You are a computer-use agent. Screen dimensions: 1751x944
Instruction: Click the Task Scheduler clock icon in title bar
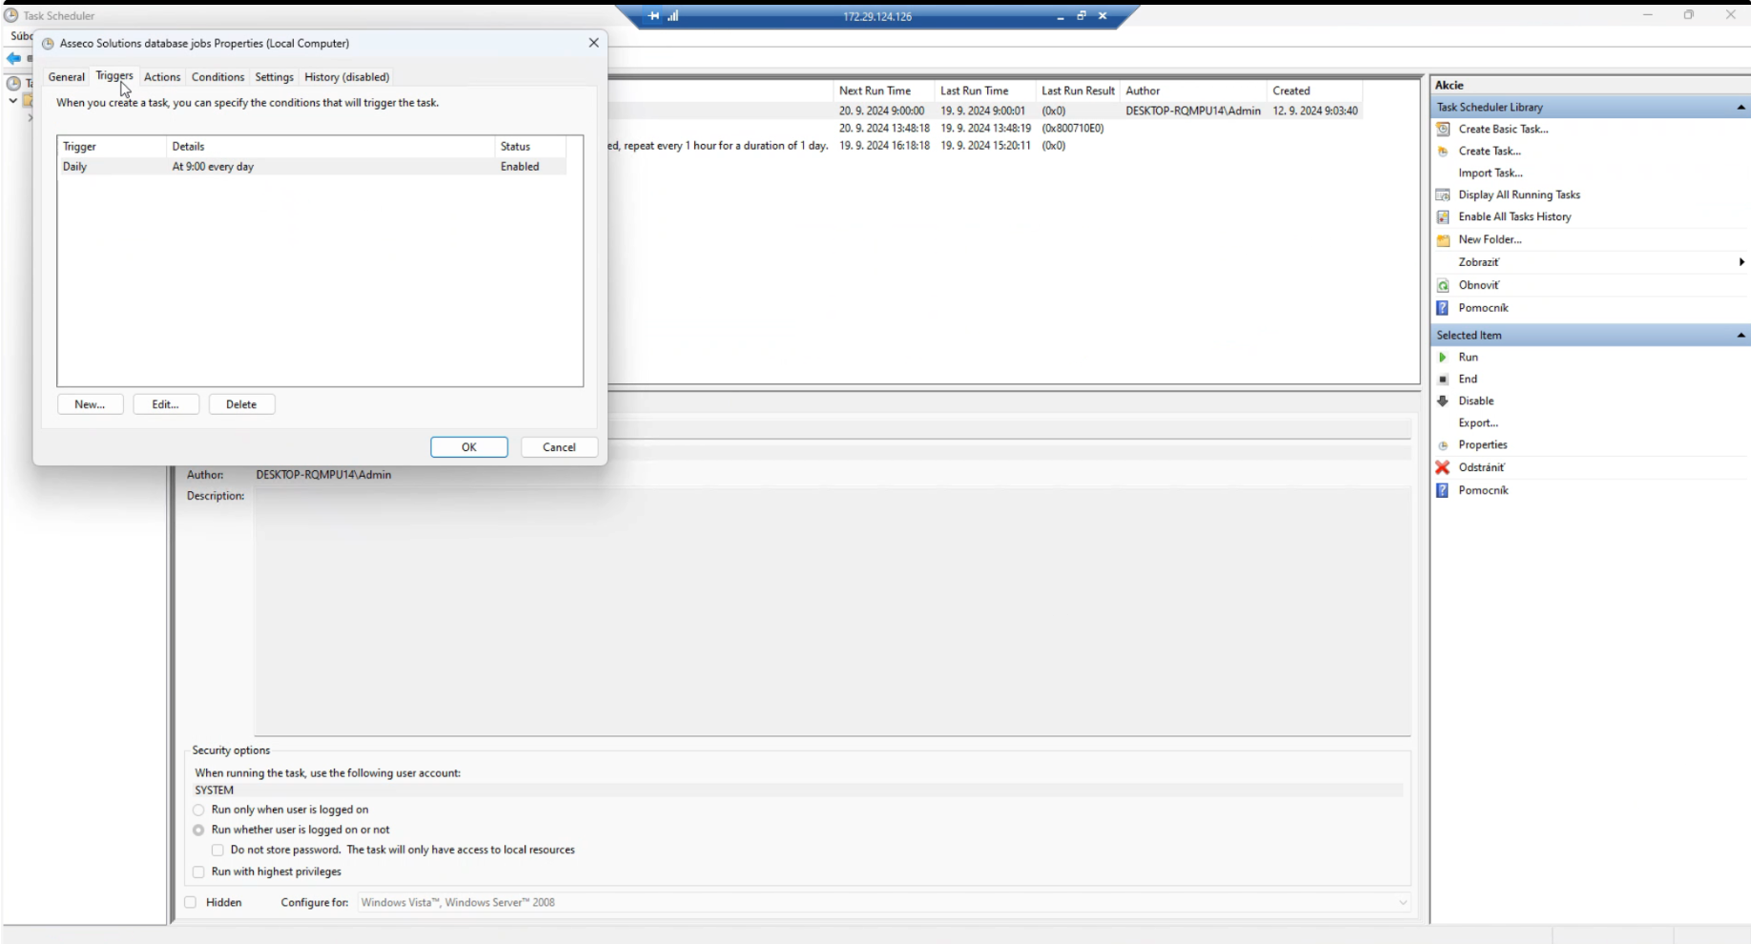(11, 15)
